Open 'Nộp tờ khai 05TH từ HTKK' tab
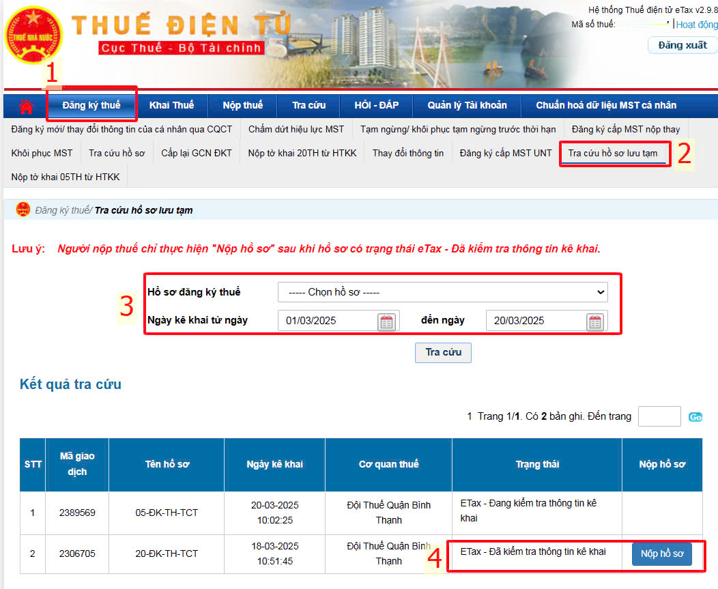The image size is (718, 589). [66, 177]
